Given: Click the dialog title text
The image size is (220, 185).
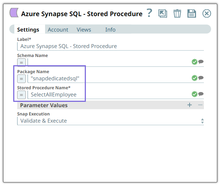Looking at the screenshot, I should [x=82, y=14].
